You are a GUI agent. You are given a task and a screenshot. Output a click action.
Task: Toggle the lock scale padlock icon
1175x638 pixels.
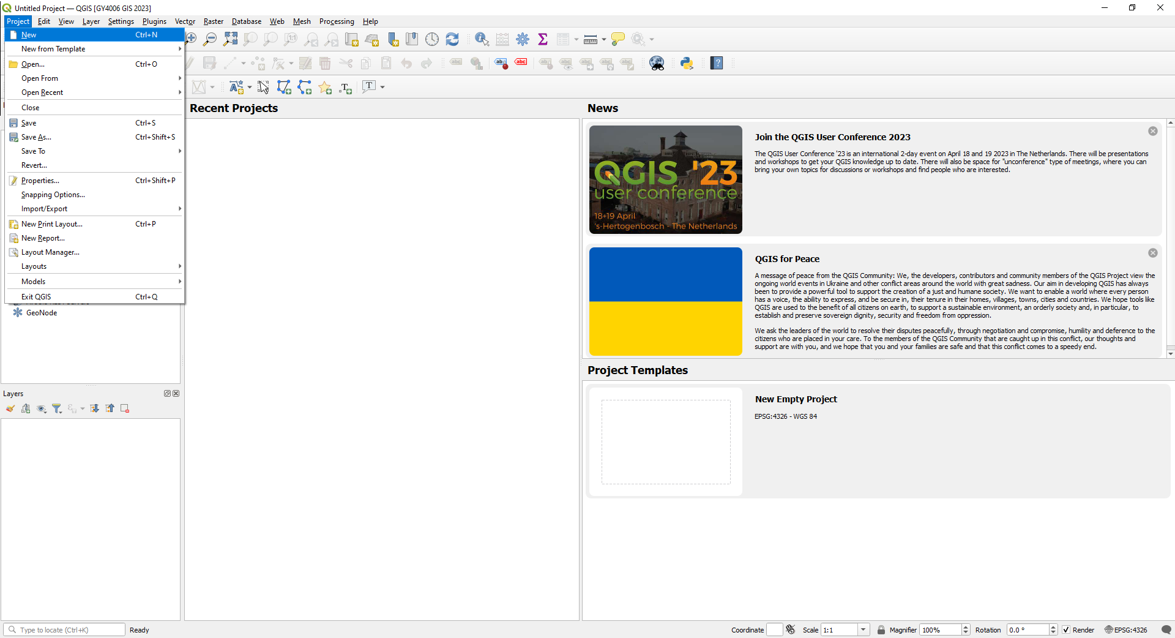coord(881,629)
